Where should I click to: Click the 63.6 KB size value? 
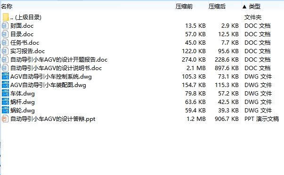point(195,102)
